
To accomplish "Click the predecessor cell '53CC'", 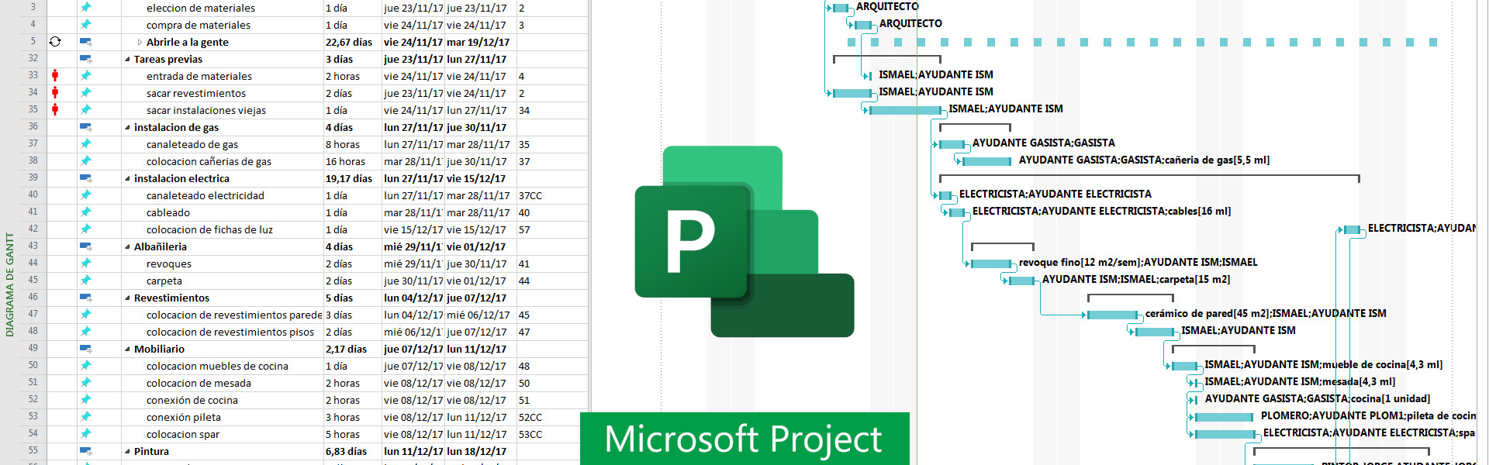I will [530, 434].
